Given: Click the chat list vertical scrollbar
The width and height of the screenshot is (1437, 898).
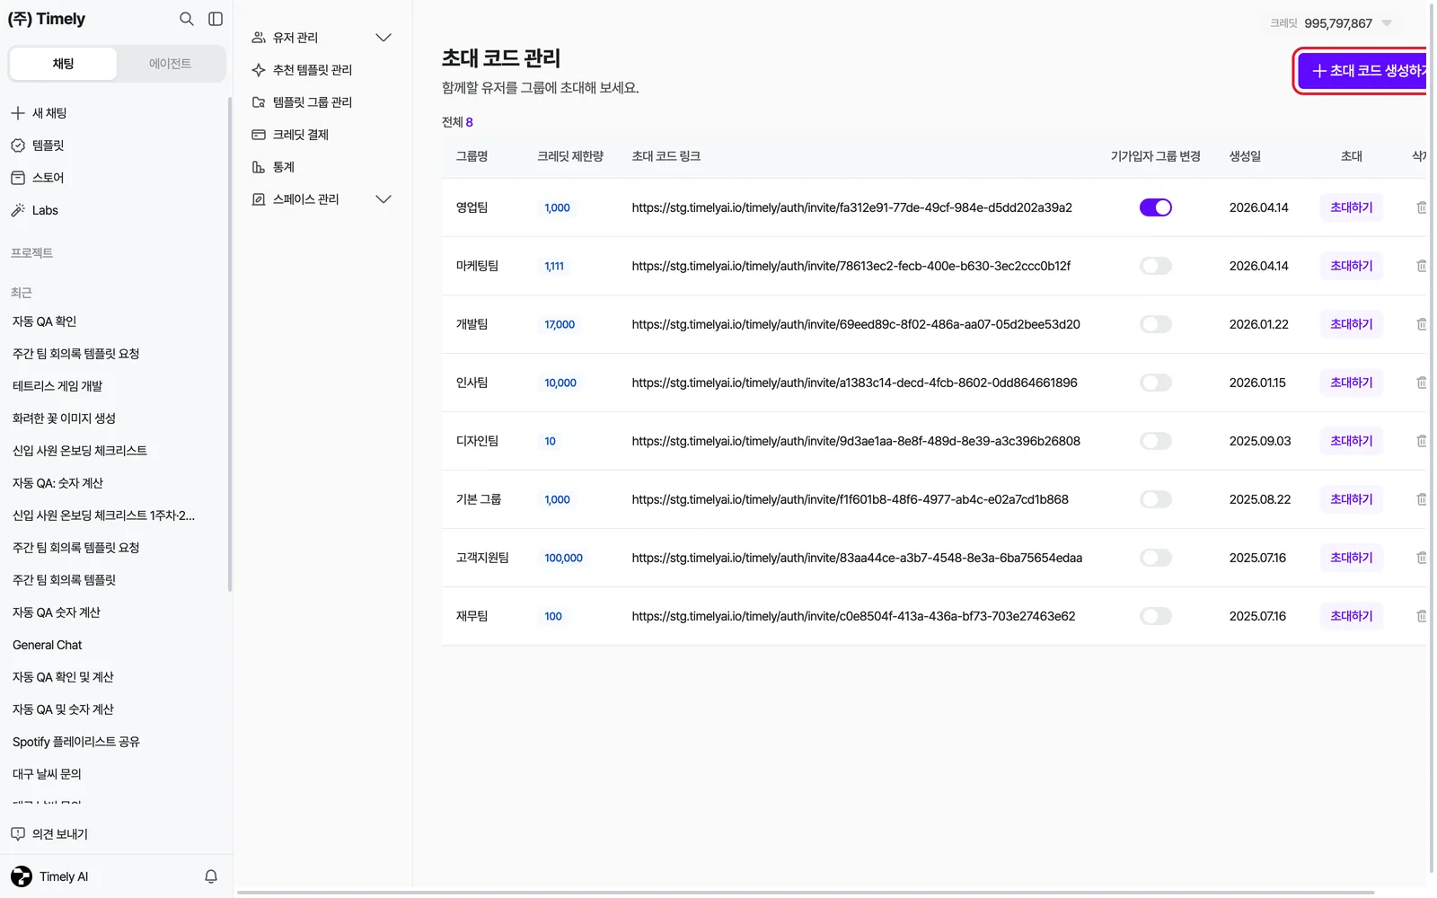Looking at the screenshot, I should [230, 345].
